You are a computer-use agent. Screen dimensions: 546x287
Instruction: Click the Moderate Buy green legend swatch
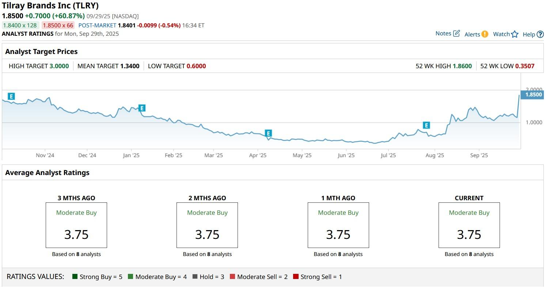click(x=130, y=277)
